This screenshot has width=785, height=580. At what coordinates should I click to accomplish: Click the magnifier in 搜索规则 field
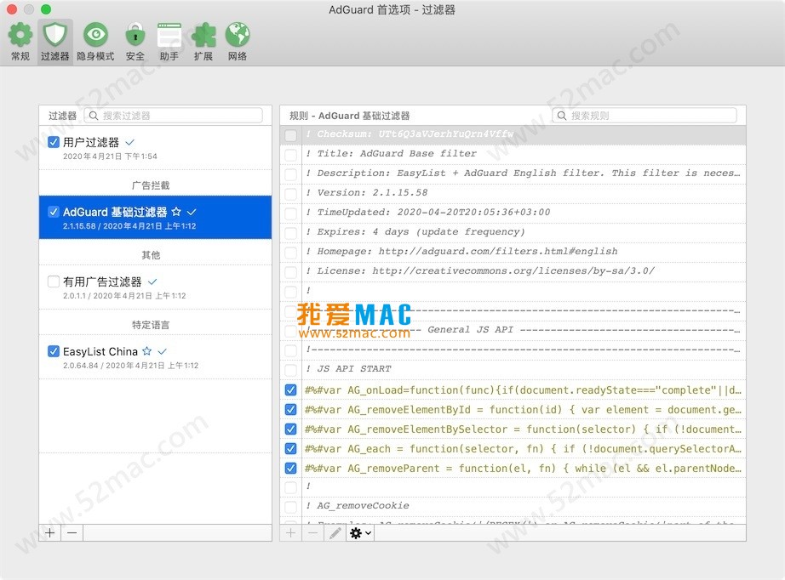(x=562, y=116)
